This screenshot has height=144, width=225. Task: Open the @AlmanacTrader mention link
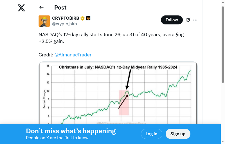pos(73,55)
